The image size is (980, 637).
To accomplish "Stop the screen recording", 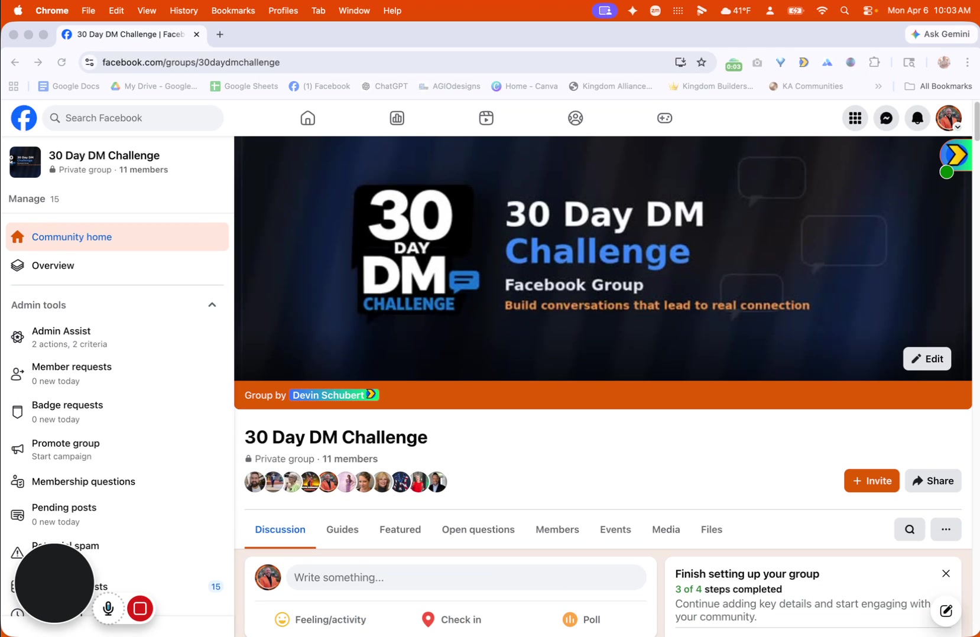I will 140,608.
